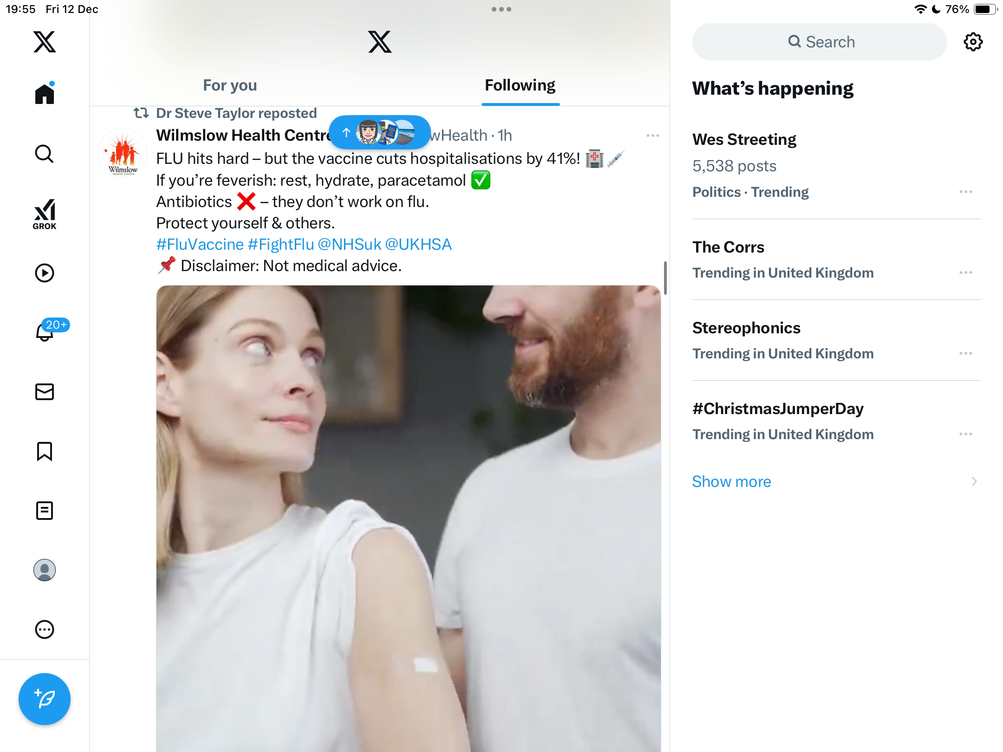Open the notifications bell
Image resolution: width=1003 pixels, height=752 pixels.
[x=45, y=331]
